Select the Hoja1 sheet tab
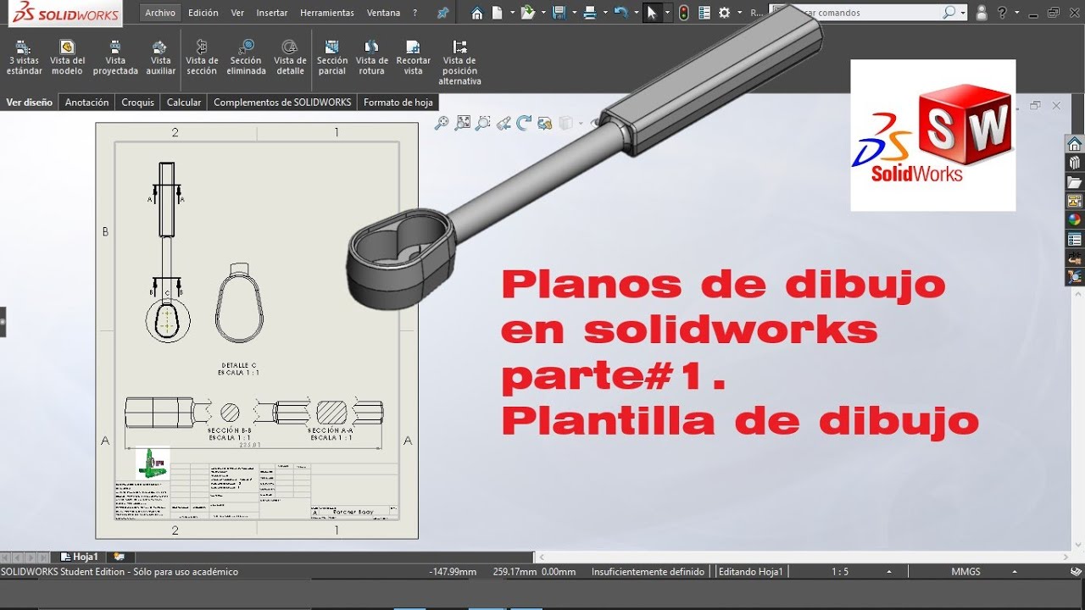 pyautogui.click(x=80, y=557)
